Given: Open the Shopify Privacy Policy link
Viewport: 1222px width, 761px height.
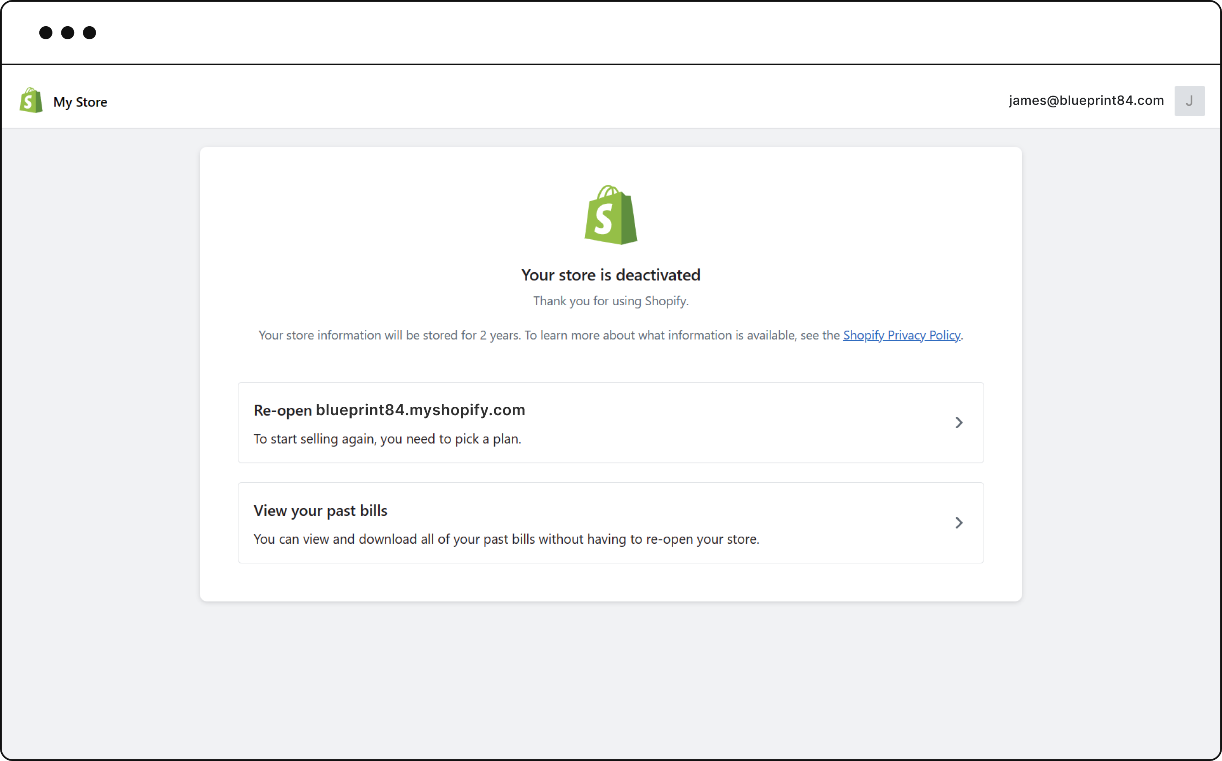Looking at the screenshot, I should (x=902, y=335).
